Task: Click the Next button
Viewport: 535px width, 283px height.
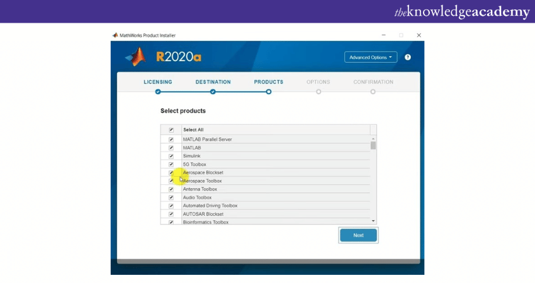Action: pos(358,235)
